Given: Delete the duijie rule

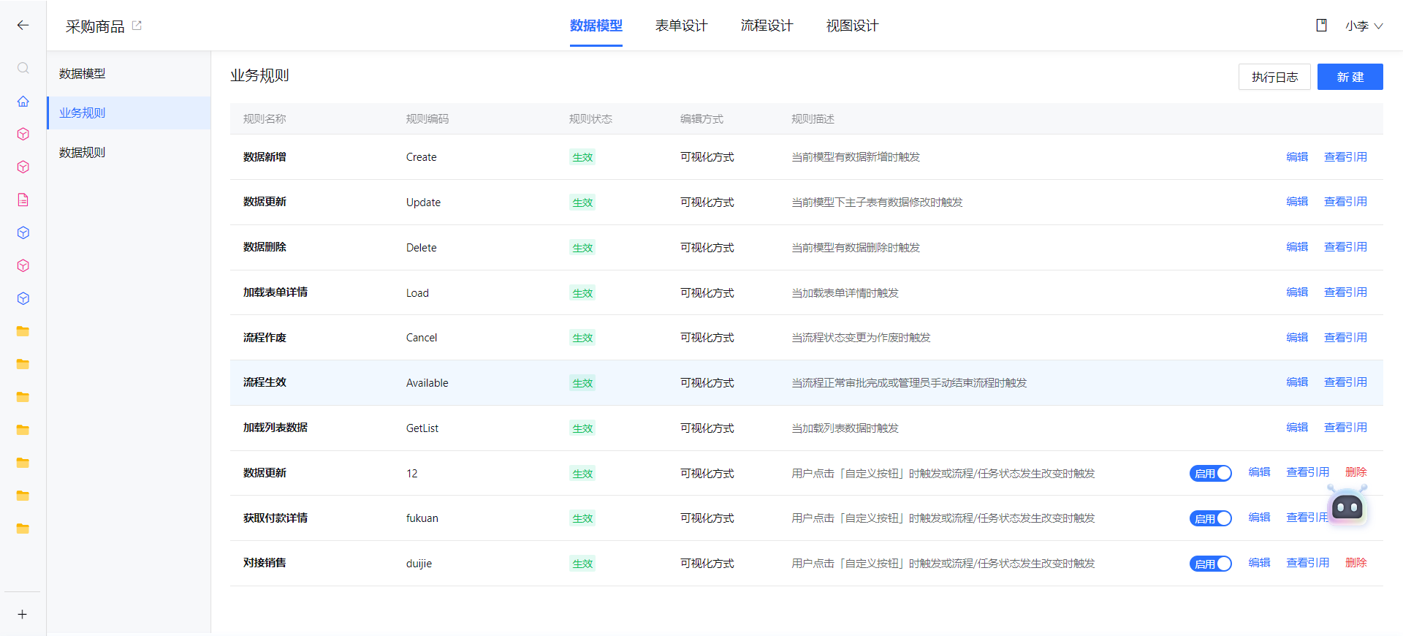Looking at the screenshot, I should pyautogui.click(x=1356, y=562).
